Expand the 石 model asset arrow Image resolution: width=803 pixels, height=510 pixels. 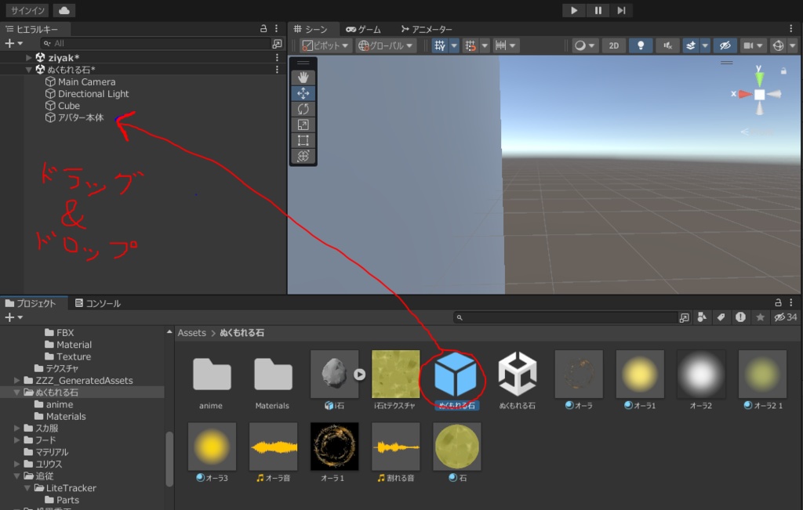[359, 374]
